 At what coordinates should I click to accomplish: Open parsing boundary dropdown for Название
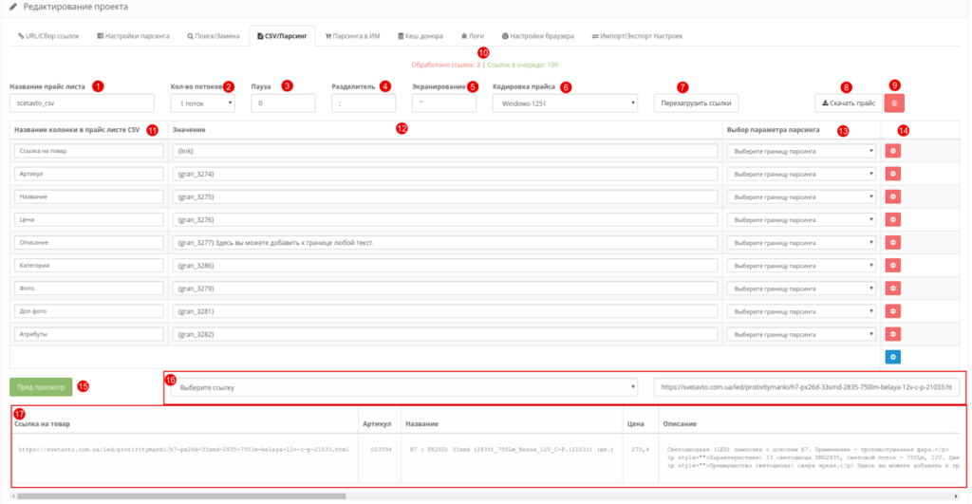click(x=801, y=196)
